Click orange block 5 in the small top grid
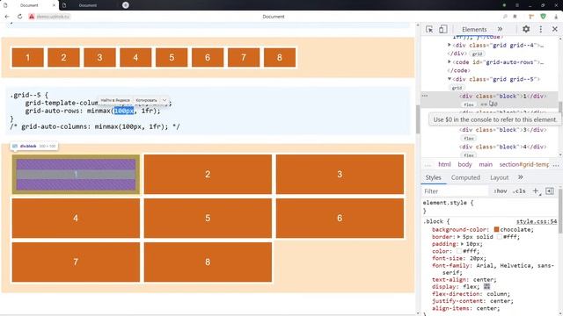This screenshot has width=563, height=316. coord(172,58)
